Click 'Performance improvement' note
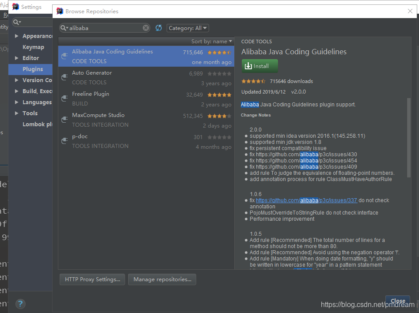The image size is (419, 313). [282, 219]
